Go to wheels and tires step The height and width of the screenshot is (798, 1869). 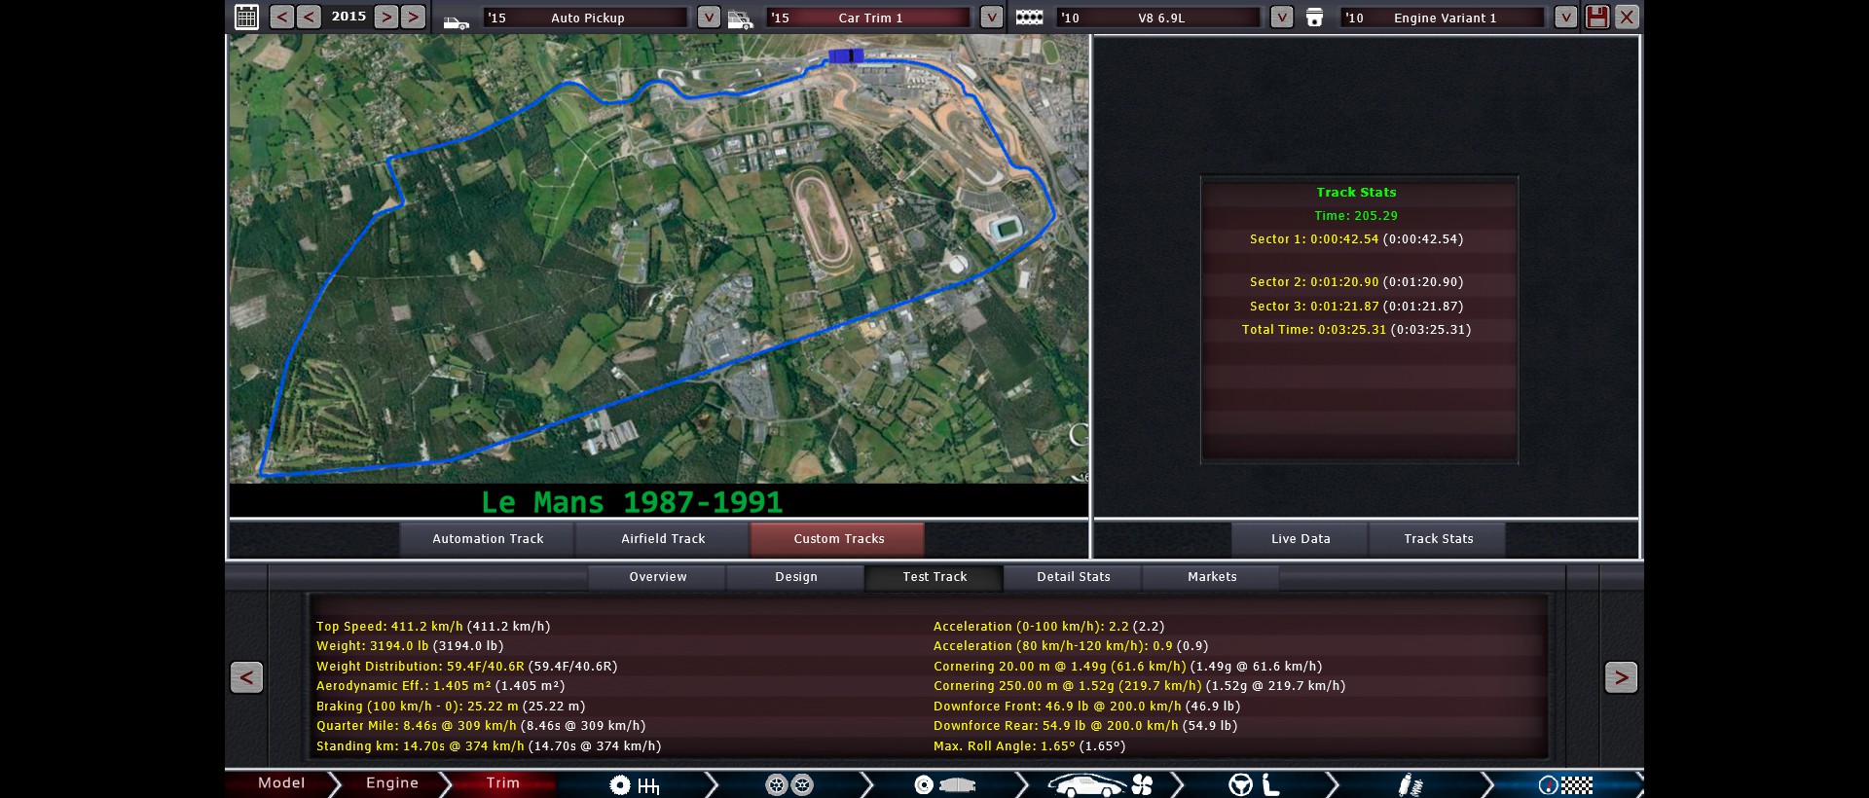[788, 784]
